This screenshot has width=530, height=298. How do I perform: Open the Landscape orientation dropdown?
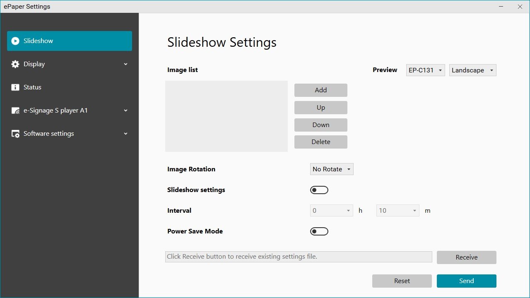[x=472, y=70]
